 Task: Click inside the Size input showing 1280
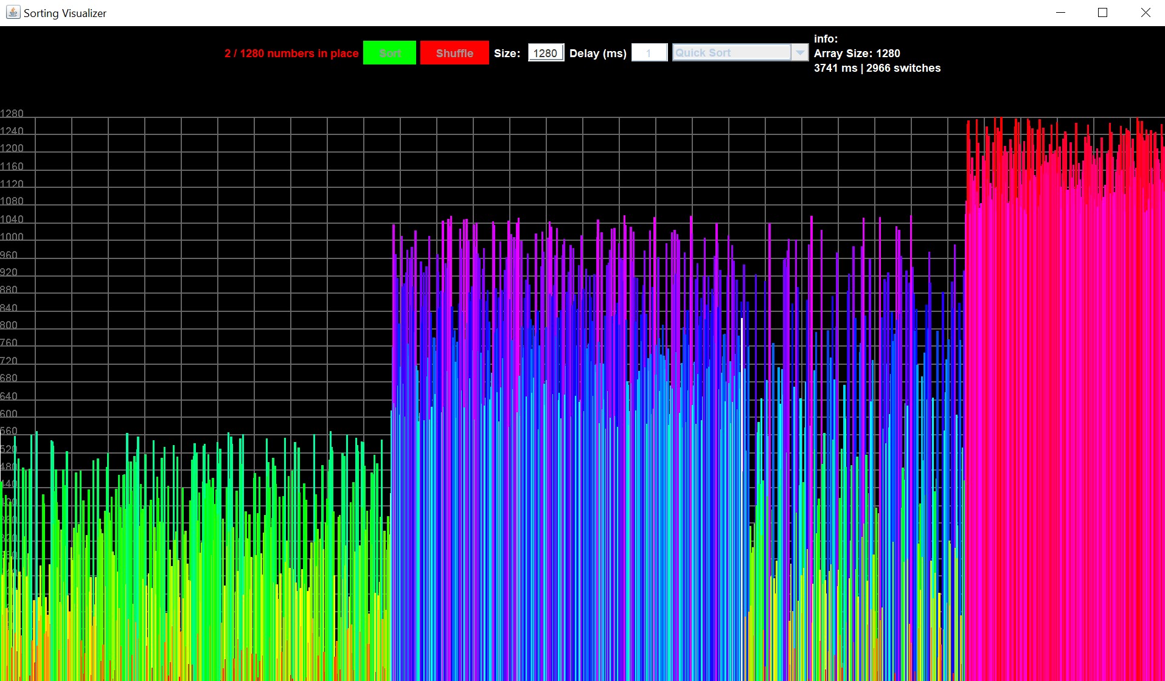[545, 52]
